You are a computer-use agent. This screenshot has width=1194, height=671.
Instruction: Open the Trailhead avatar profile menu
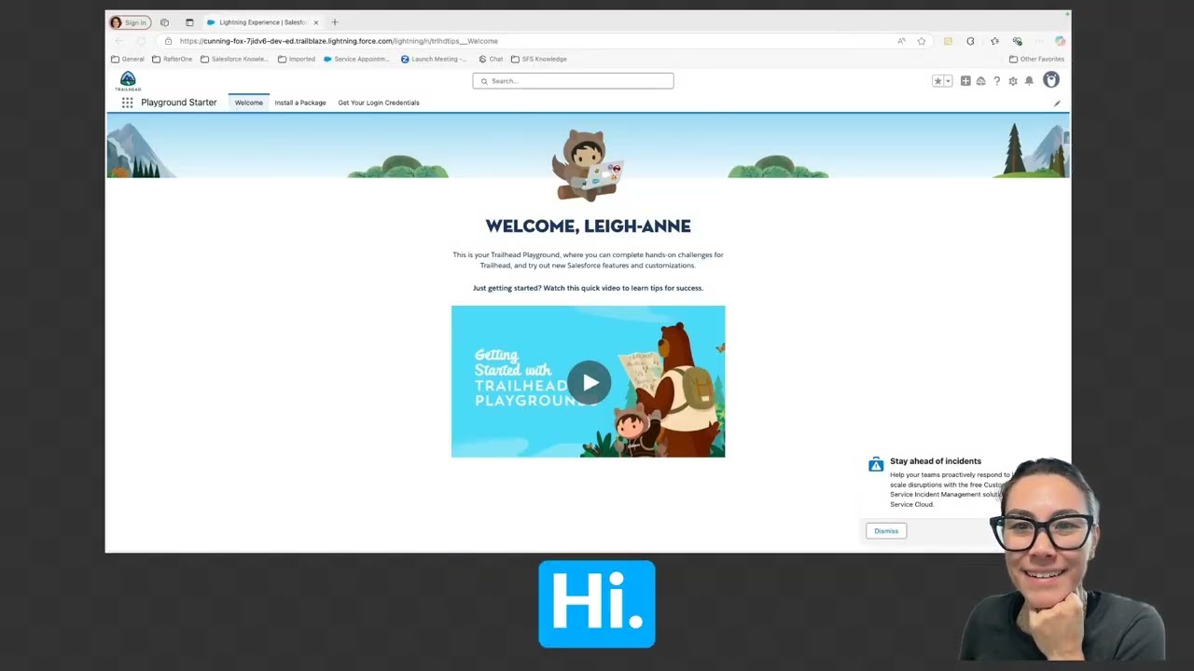[1051, 81]
